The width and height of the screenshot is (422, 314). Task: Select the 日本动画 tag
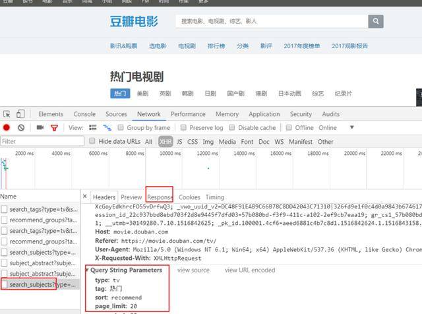click(289, 94)
